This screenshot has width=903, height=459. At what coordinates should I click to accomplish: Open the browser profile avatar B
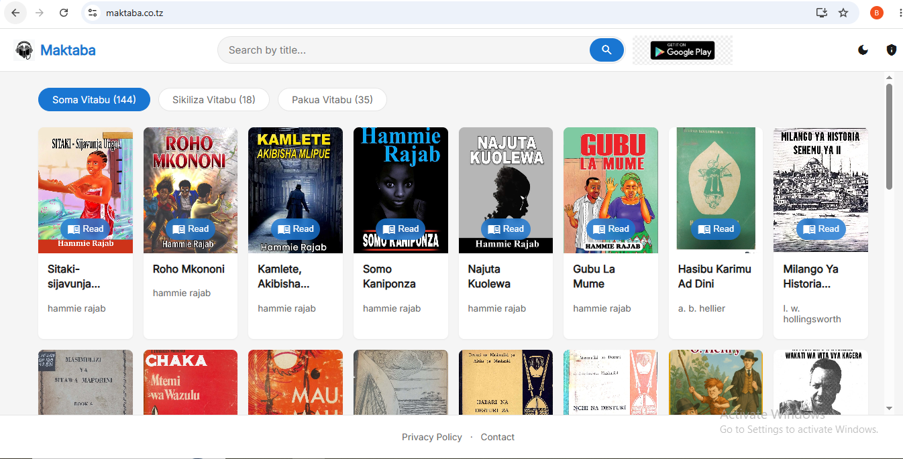[877, 13]
